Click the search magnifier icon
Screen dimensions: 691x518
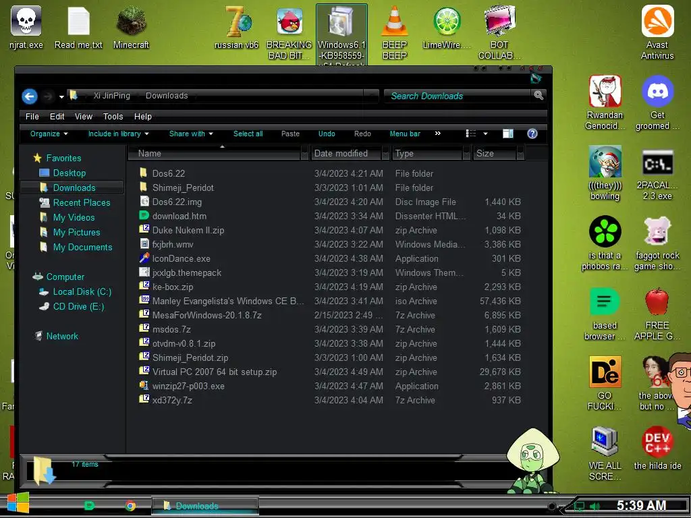(x=538, y=95)
